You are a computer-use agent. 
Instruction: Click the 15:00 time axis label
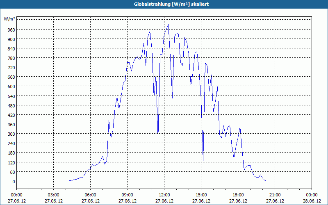tap(201, 195)
